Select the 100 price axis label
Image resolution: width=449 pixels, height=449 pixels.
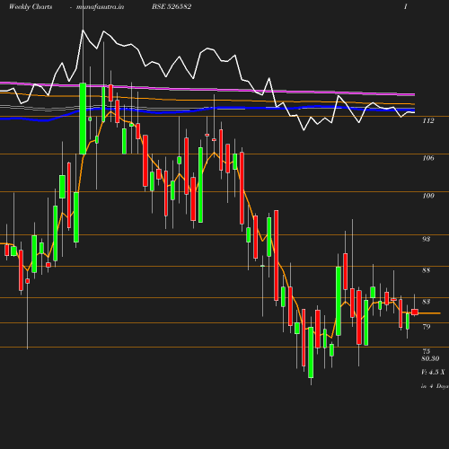click(x=428, y=196)
